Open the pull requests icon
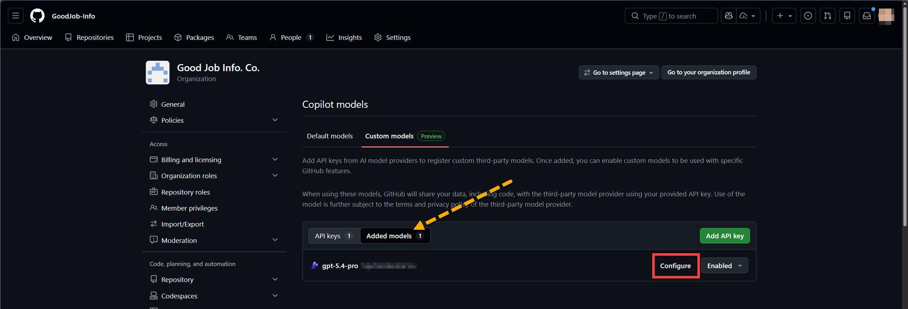Image resolution: width=908 pixels, height=309 pixels. [827, 16]
